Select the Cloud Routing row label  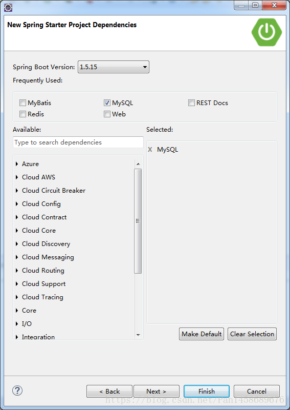point(43,271)
